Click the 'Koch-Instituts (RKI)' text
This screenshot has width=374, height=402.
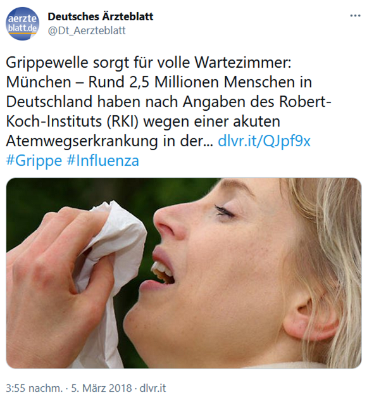click(x=72, y=122)
